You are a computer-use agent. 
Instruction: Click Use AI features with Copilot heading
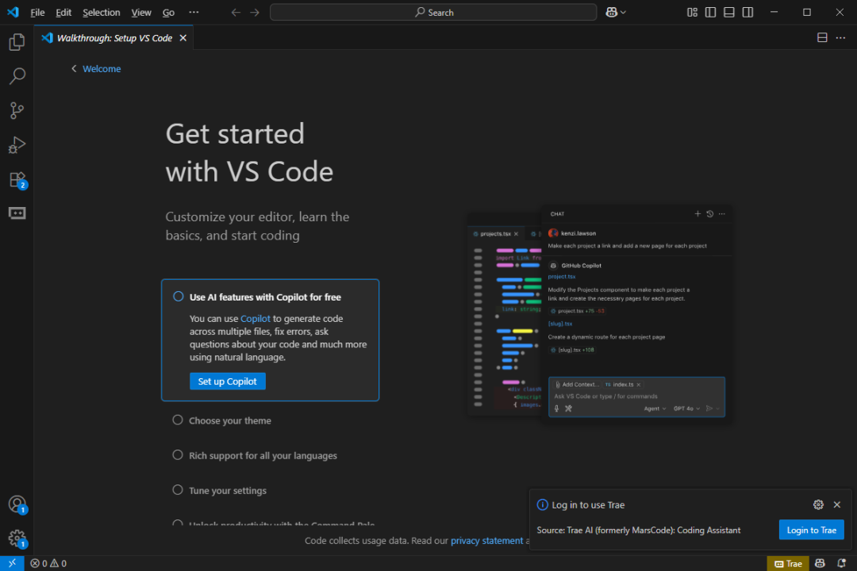point(265,297)
